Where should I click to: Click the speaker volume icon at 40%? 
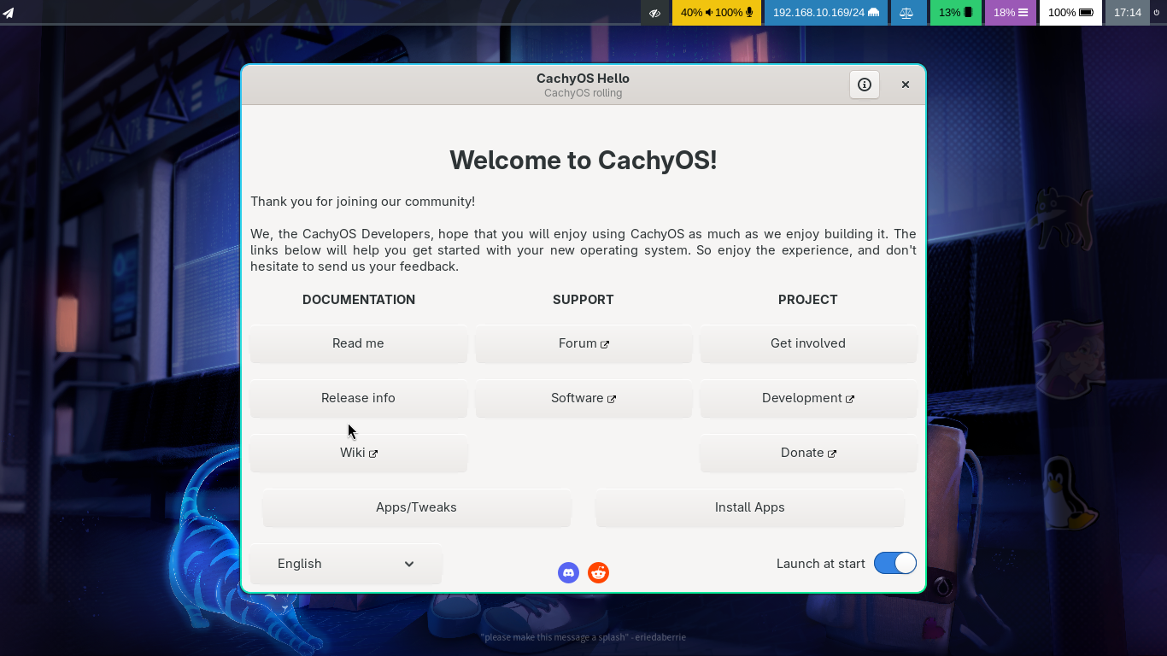[709, 13]
